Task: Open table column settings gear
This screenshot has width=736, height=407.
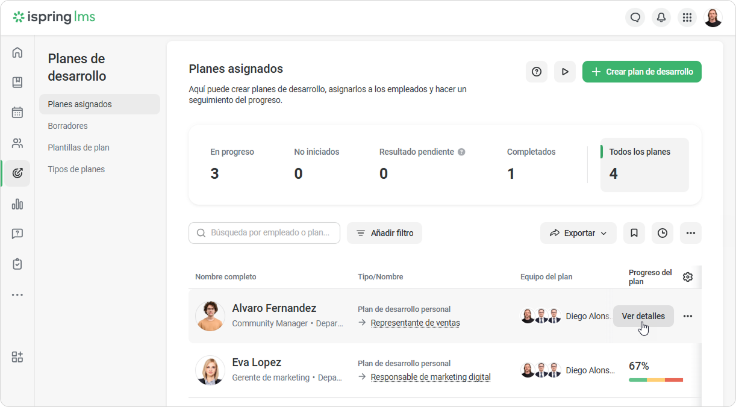Action: click(688, 277)
